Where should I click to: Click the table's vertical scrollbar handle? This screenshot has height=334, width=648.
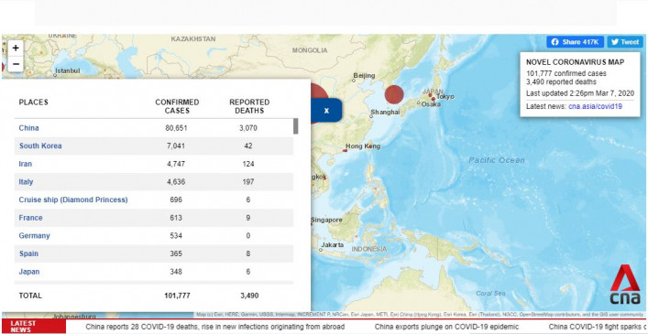click(295, 126)
